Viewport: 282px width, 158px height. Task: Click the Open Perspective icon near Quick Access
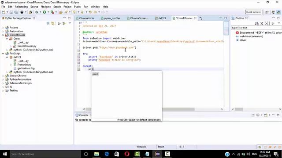pos(267,12)
